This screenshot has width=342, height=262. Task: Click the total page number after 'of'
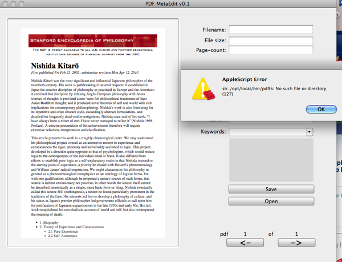coord(296,234)
